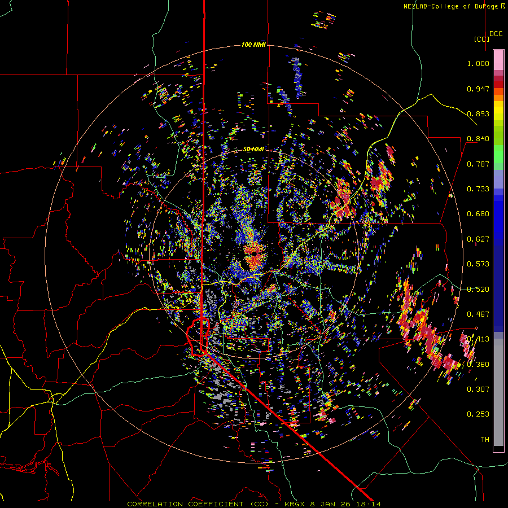Select the 0.360 legend value
The height and width of the screenshot is (508, 508).
[478, 365]
